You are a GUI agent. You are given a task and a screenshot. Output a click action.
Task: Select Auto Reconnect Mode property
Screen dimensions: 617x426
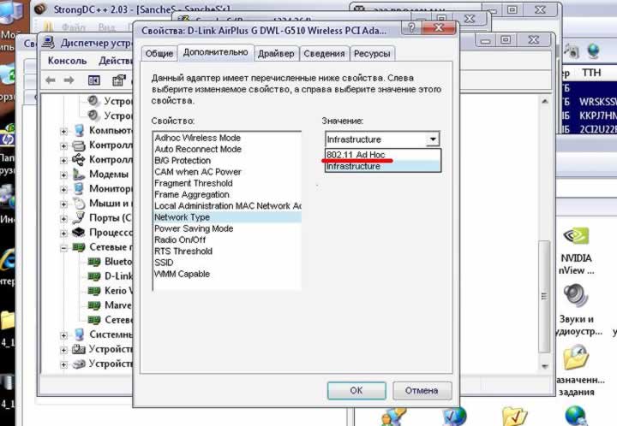(x=198, y=149)
